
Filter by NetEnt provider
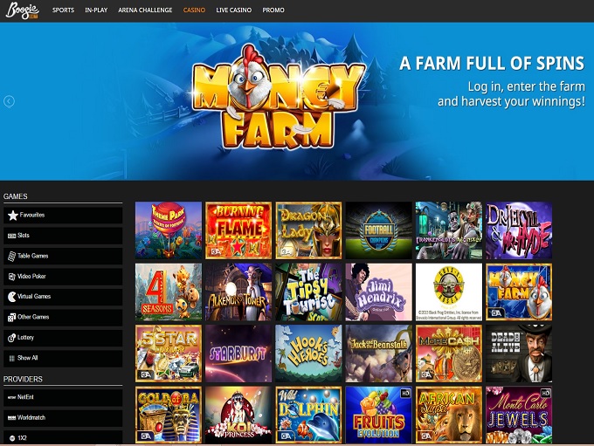coord(63,397)
